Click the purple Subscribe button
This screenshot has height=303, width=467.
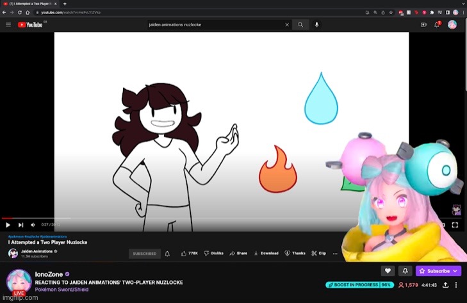point(438,271)
